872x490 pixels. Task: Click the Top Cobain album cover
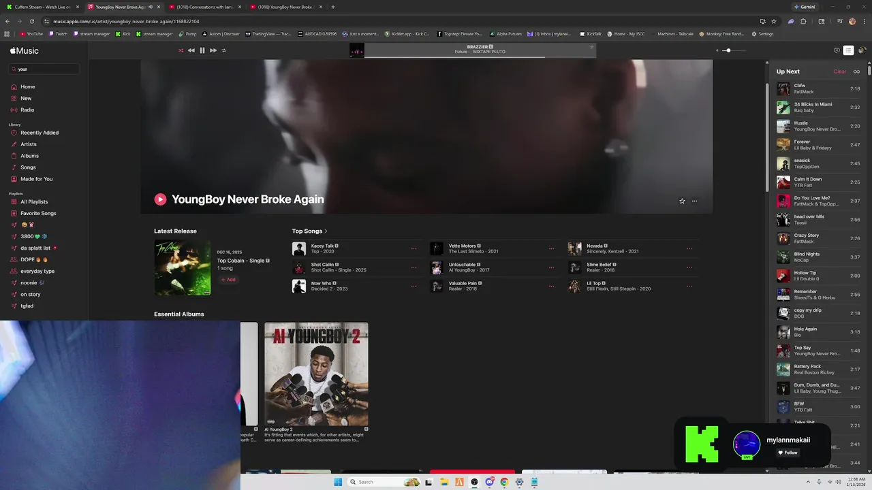[183, 267]
